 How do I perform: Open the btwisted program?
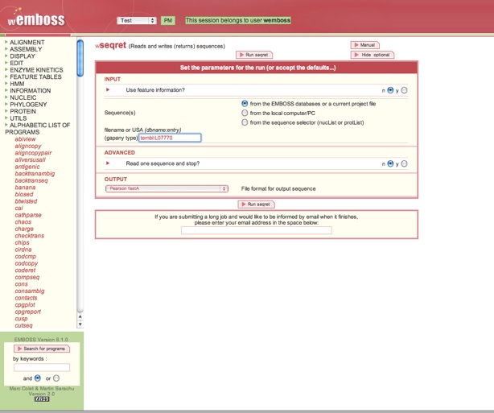coord(26,201)
